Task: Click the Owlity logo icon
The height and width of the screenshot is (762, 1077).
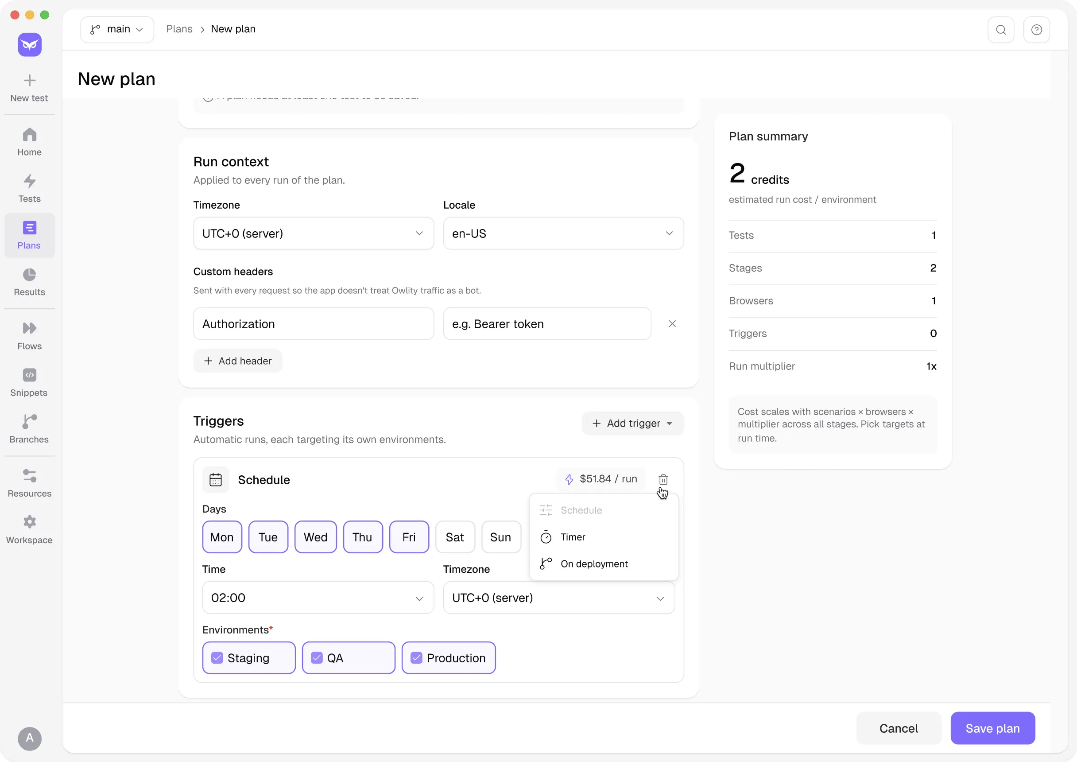Action: tap(30, 45)
